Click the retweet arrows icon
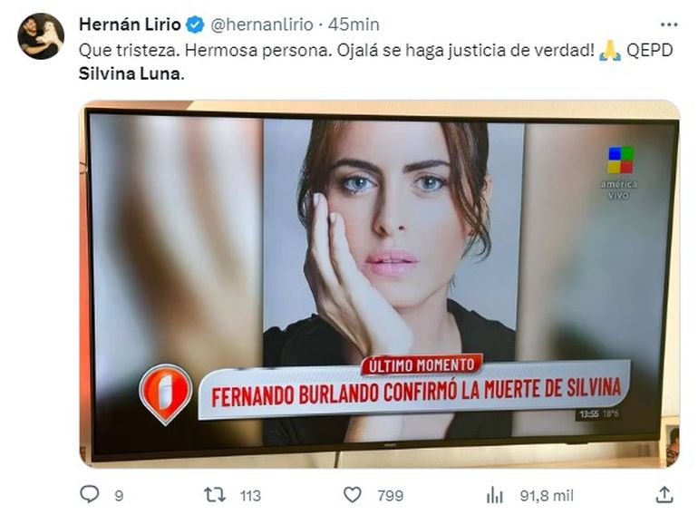Image resolution: width=698 pixels, height=515 pixels. tap(215, 494)
